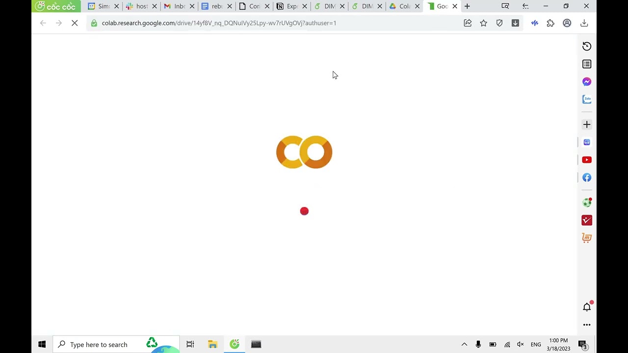The height and width of the screenshot is (353, 628).
Task: Open the user profile menu
Action: pyautogui.click(x=567, y=23)
